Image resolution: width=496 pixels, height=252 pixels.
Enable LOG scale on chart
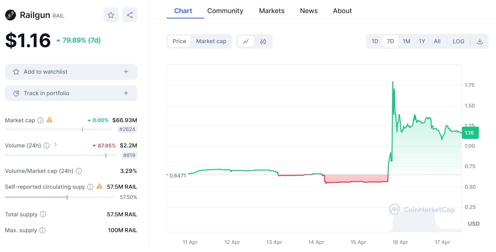[458, 41]
